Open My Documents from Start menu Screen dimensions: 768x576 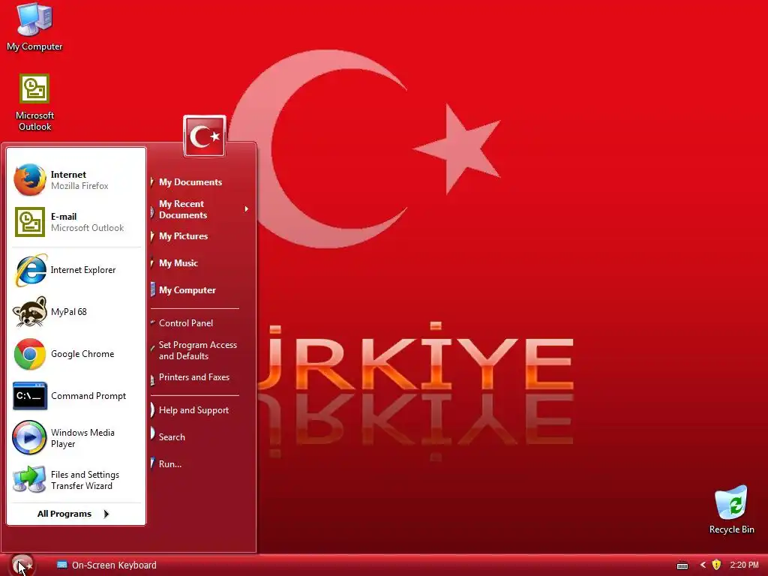pos(190,182)
